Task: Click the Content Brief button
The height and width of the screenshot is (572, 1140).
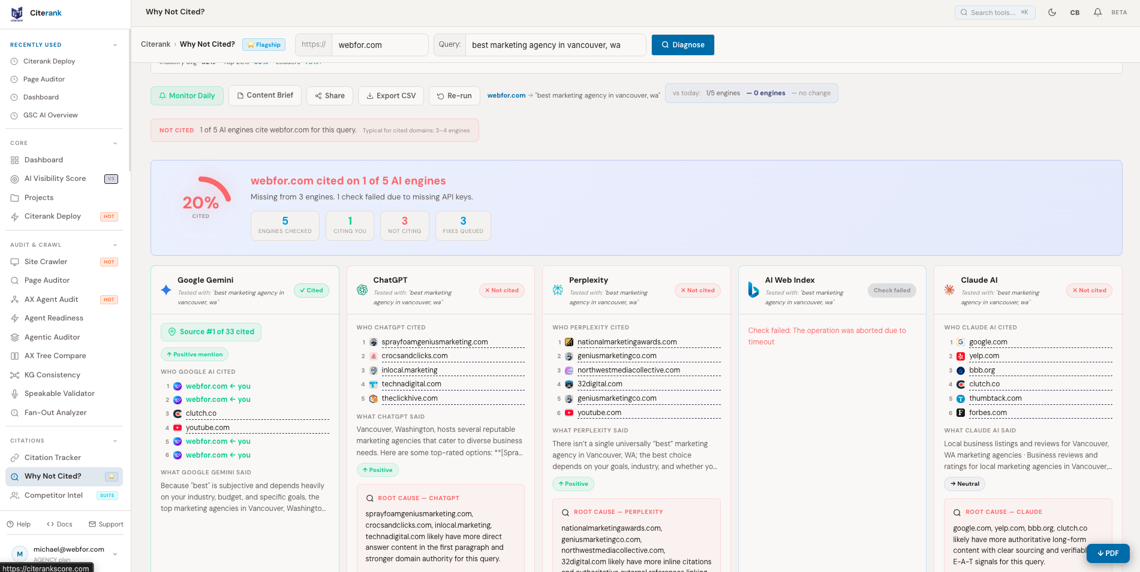Action: coord(265,95)
